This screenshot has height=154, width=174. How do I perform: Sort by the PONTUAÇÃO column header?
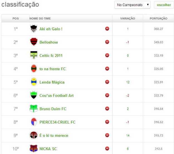tap(158, 19)
